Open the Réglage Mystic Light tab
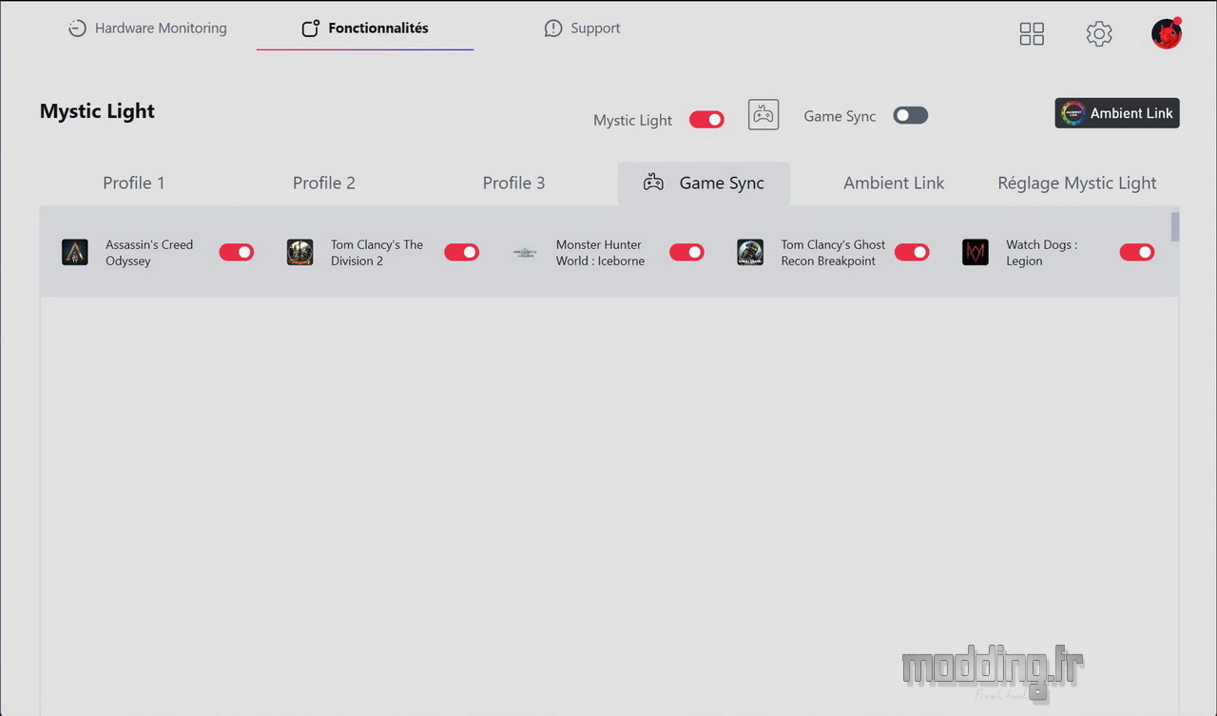 1077,184
